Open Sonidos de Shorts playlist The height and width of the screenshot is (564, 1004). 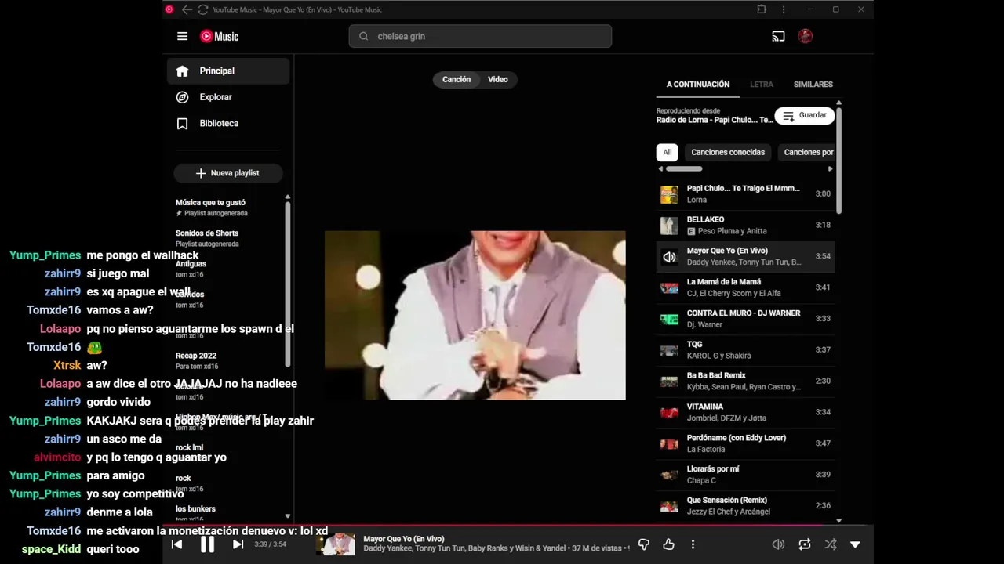click(227, 238)
